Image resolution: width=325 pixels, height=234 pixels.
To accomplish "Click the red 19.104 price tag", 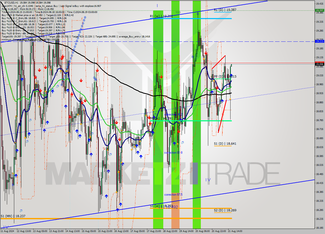I will [x=319, y=63].
